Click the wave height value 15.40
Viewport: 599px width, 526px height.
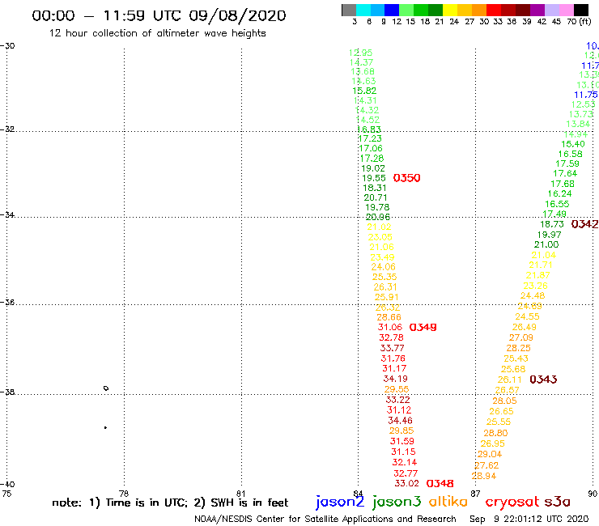(x=573, y=144)
